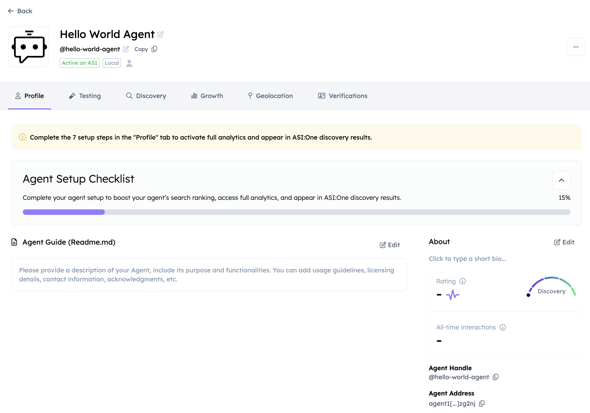Go to the Growth tab
Screen dimensions: 590x413
pyautogui.click(x=207, y=96)
